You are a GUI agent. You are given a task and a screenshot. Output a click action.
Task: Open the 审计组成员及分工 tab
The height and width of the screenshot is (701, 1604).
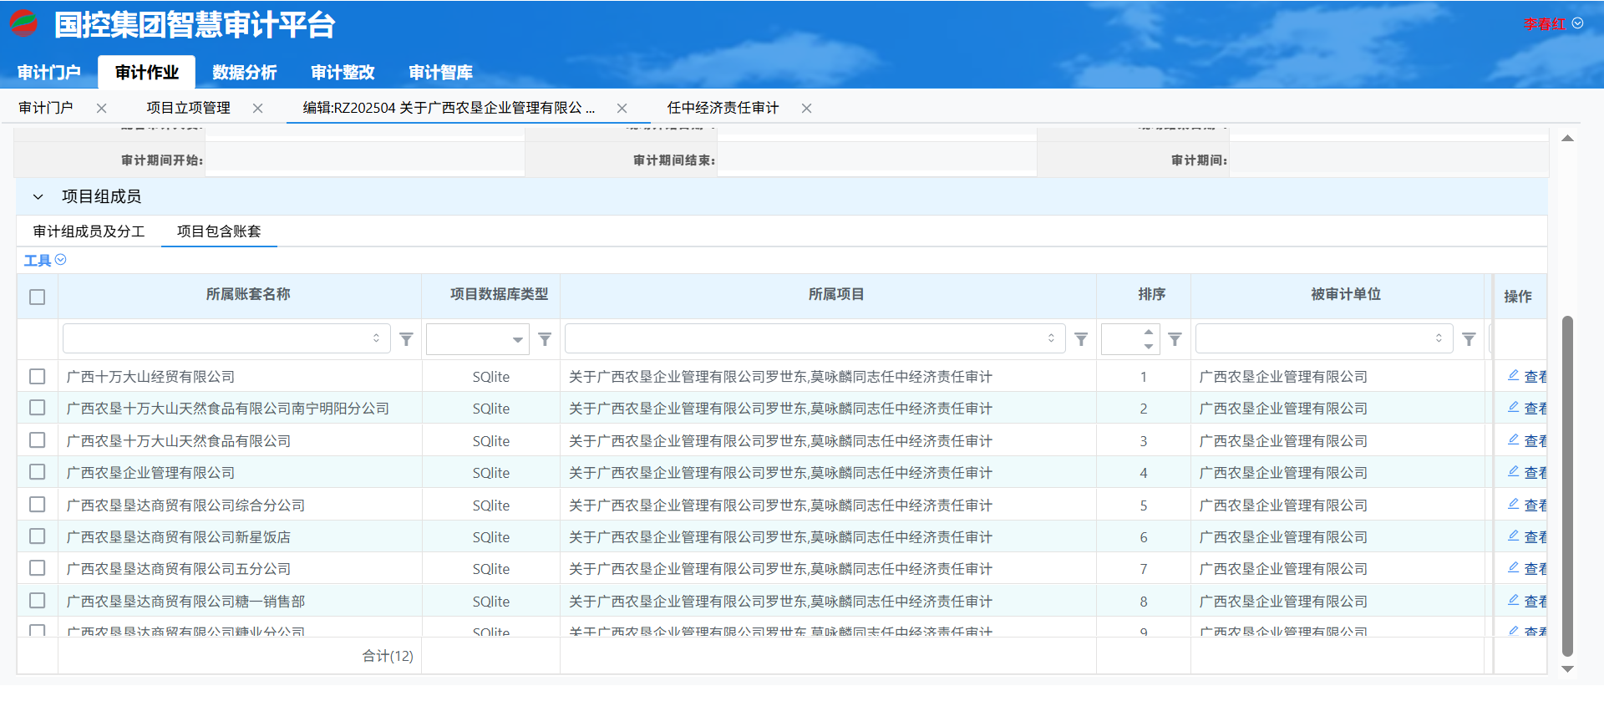[x=89, y=231]
